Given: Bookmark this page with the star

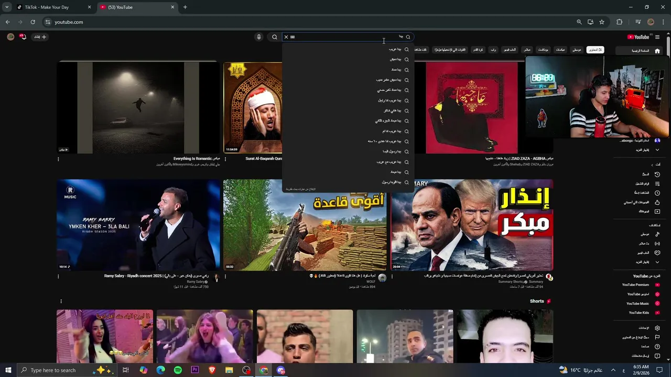Looking at the screenshot, I should point(602,22).
